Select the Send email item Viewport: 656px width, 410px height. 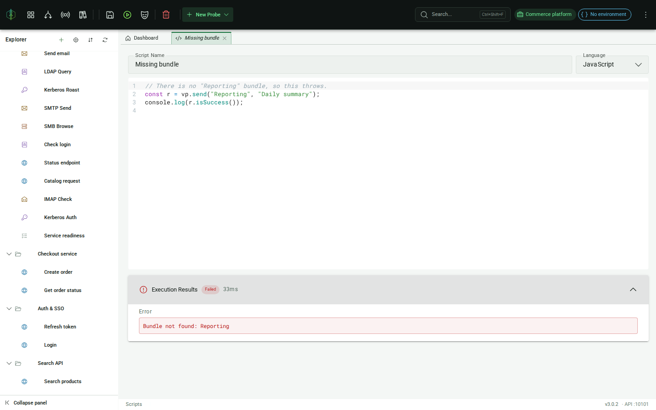point(57,53)
